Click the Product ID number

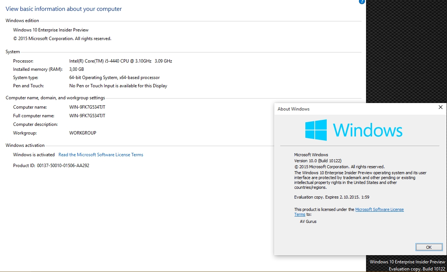[x=63, y=165]
